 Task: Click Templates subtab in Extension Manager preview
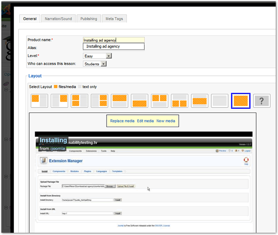117,171
